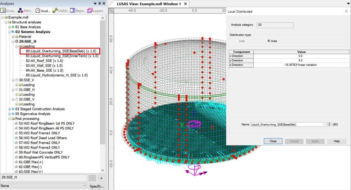The width and height of the screenshot is (351, 190).
Task: Click the Name field stepper arrows
Action: (329, 124)
